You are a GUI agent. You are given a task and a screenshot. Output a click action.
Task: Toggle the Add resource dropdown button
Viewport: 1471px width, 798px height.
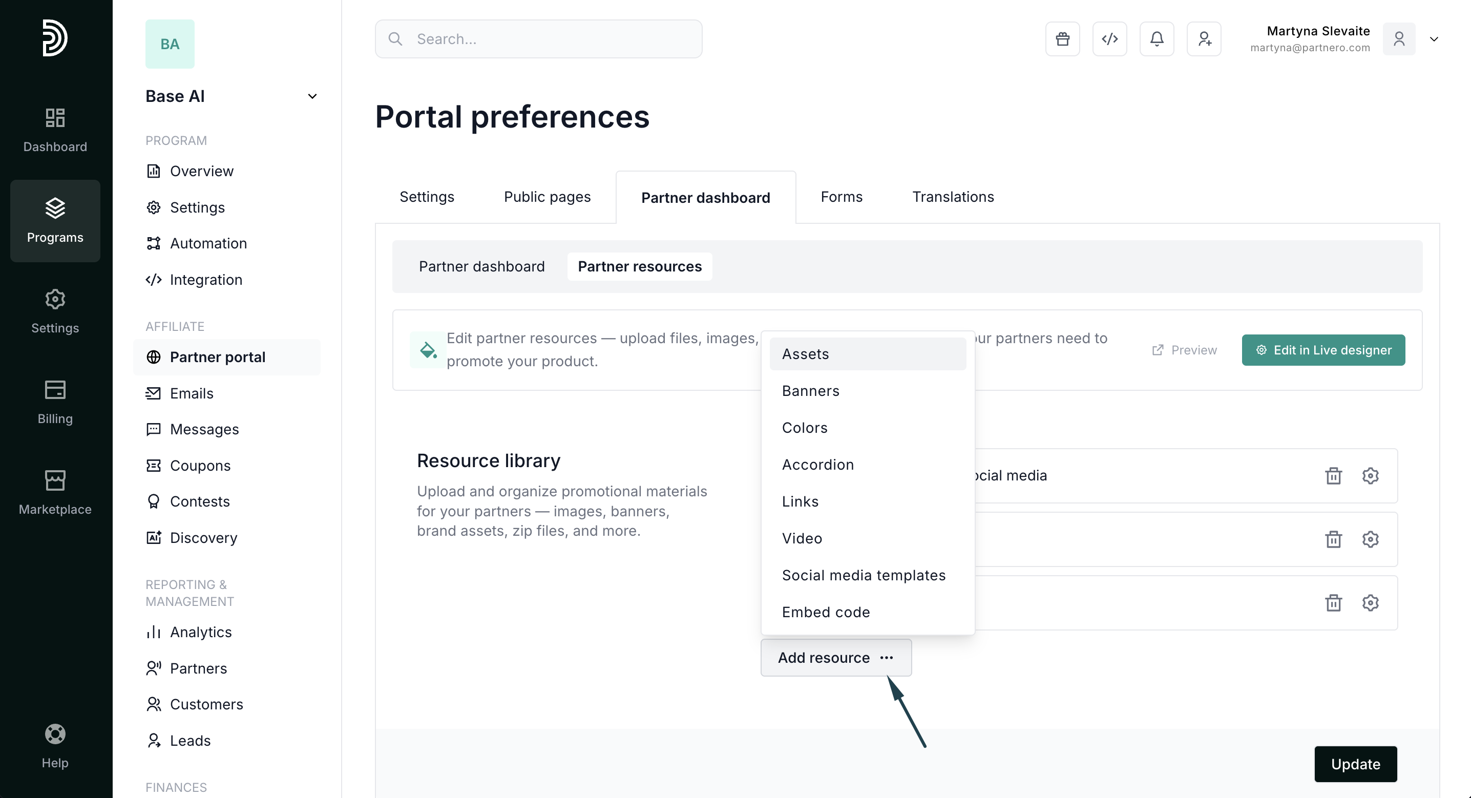835,658
